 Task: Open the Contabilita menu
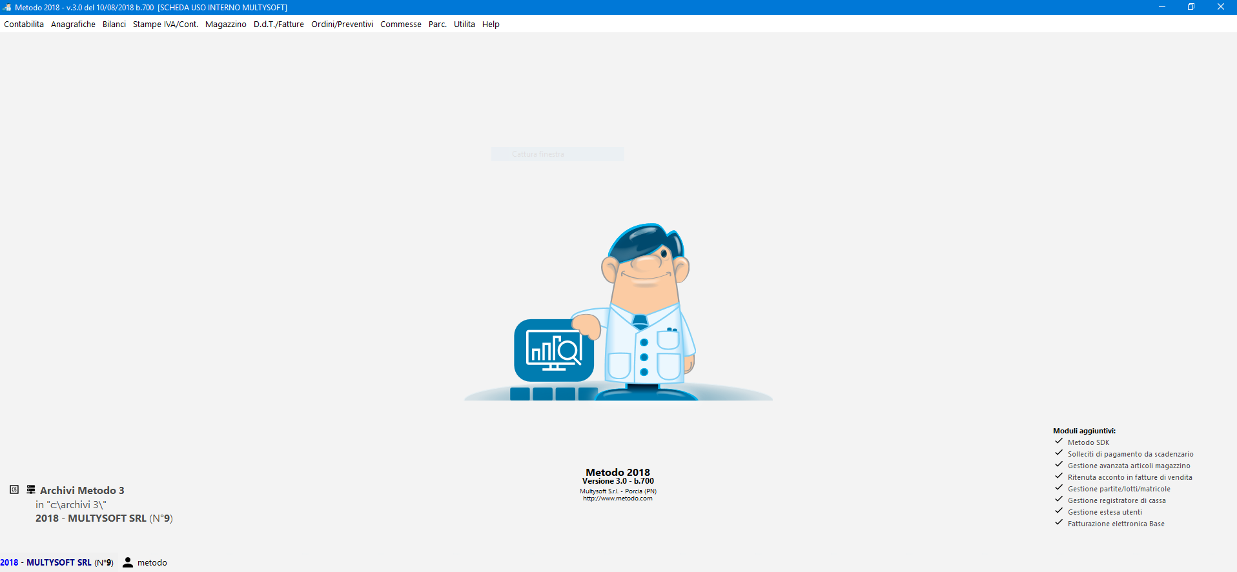pos(24,24)
